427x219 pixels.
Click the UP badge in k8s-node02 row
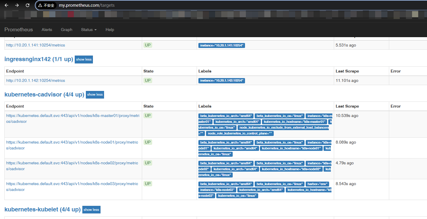pos(148,163)
